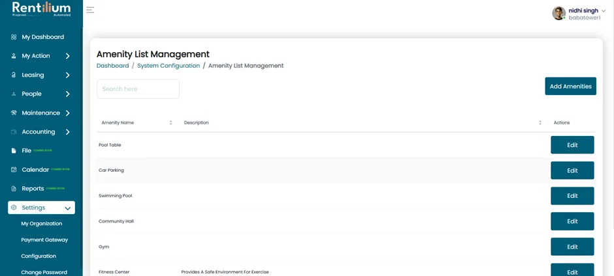Image resolution: width=614 pixels, height=276 pixels.
Task: Click 'Provides A Safe Environment For Exercise' description
Action: [x=225, y=271]
